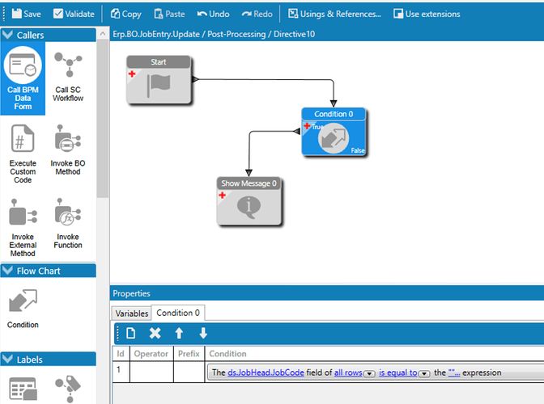Pick the Execute Custom Code item

point(23,154)
